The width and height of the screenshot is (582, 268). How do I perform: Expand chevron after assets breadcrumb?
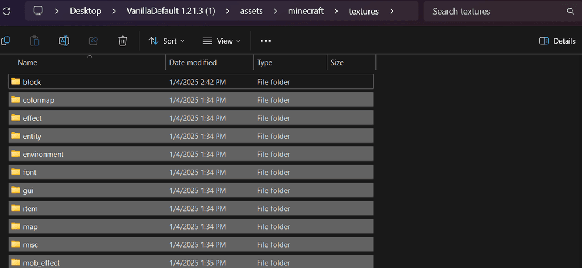(275, 11)
